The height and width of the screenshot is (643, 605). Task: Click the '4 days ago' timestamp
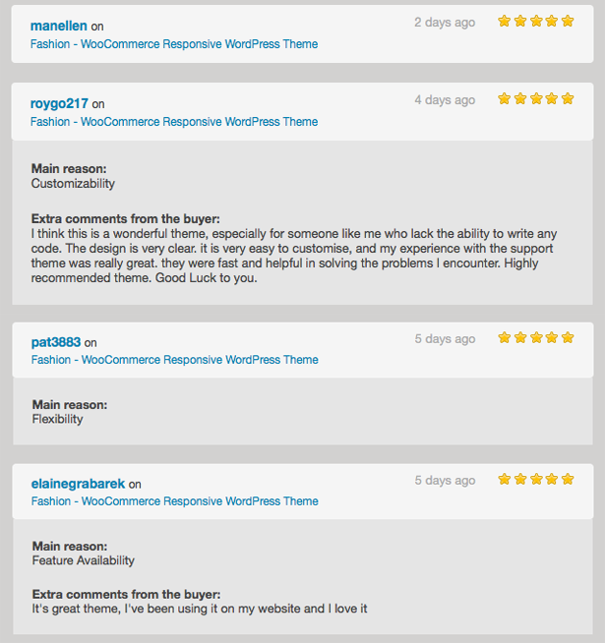(x=445, y=99)
